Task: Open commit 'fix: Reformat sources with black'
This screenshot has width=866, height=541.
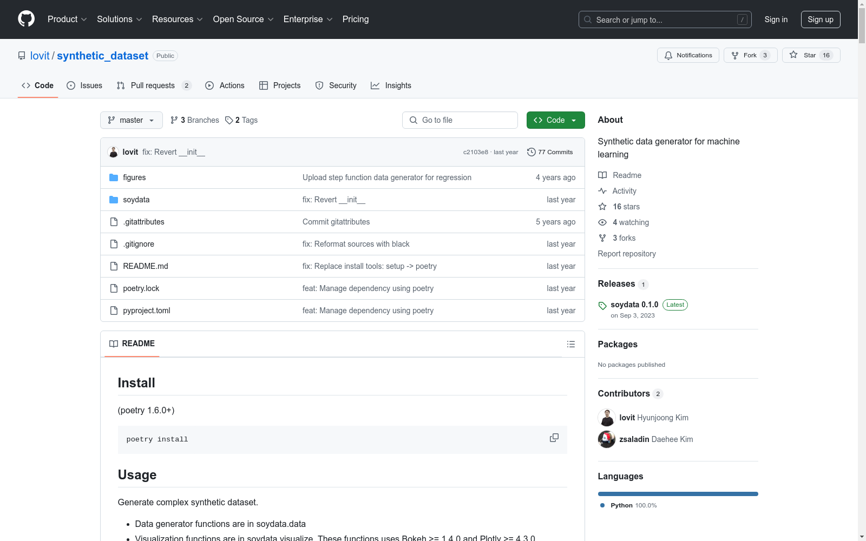Action: point(356,244)
